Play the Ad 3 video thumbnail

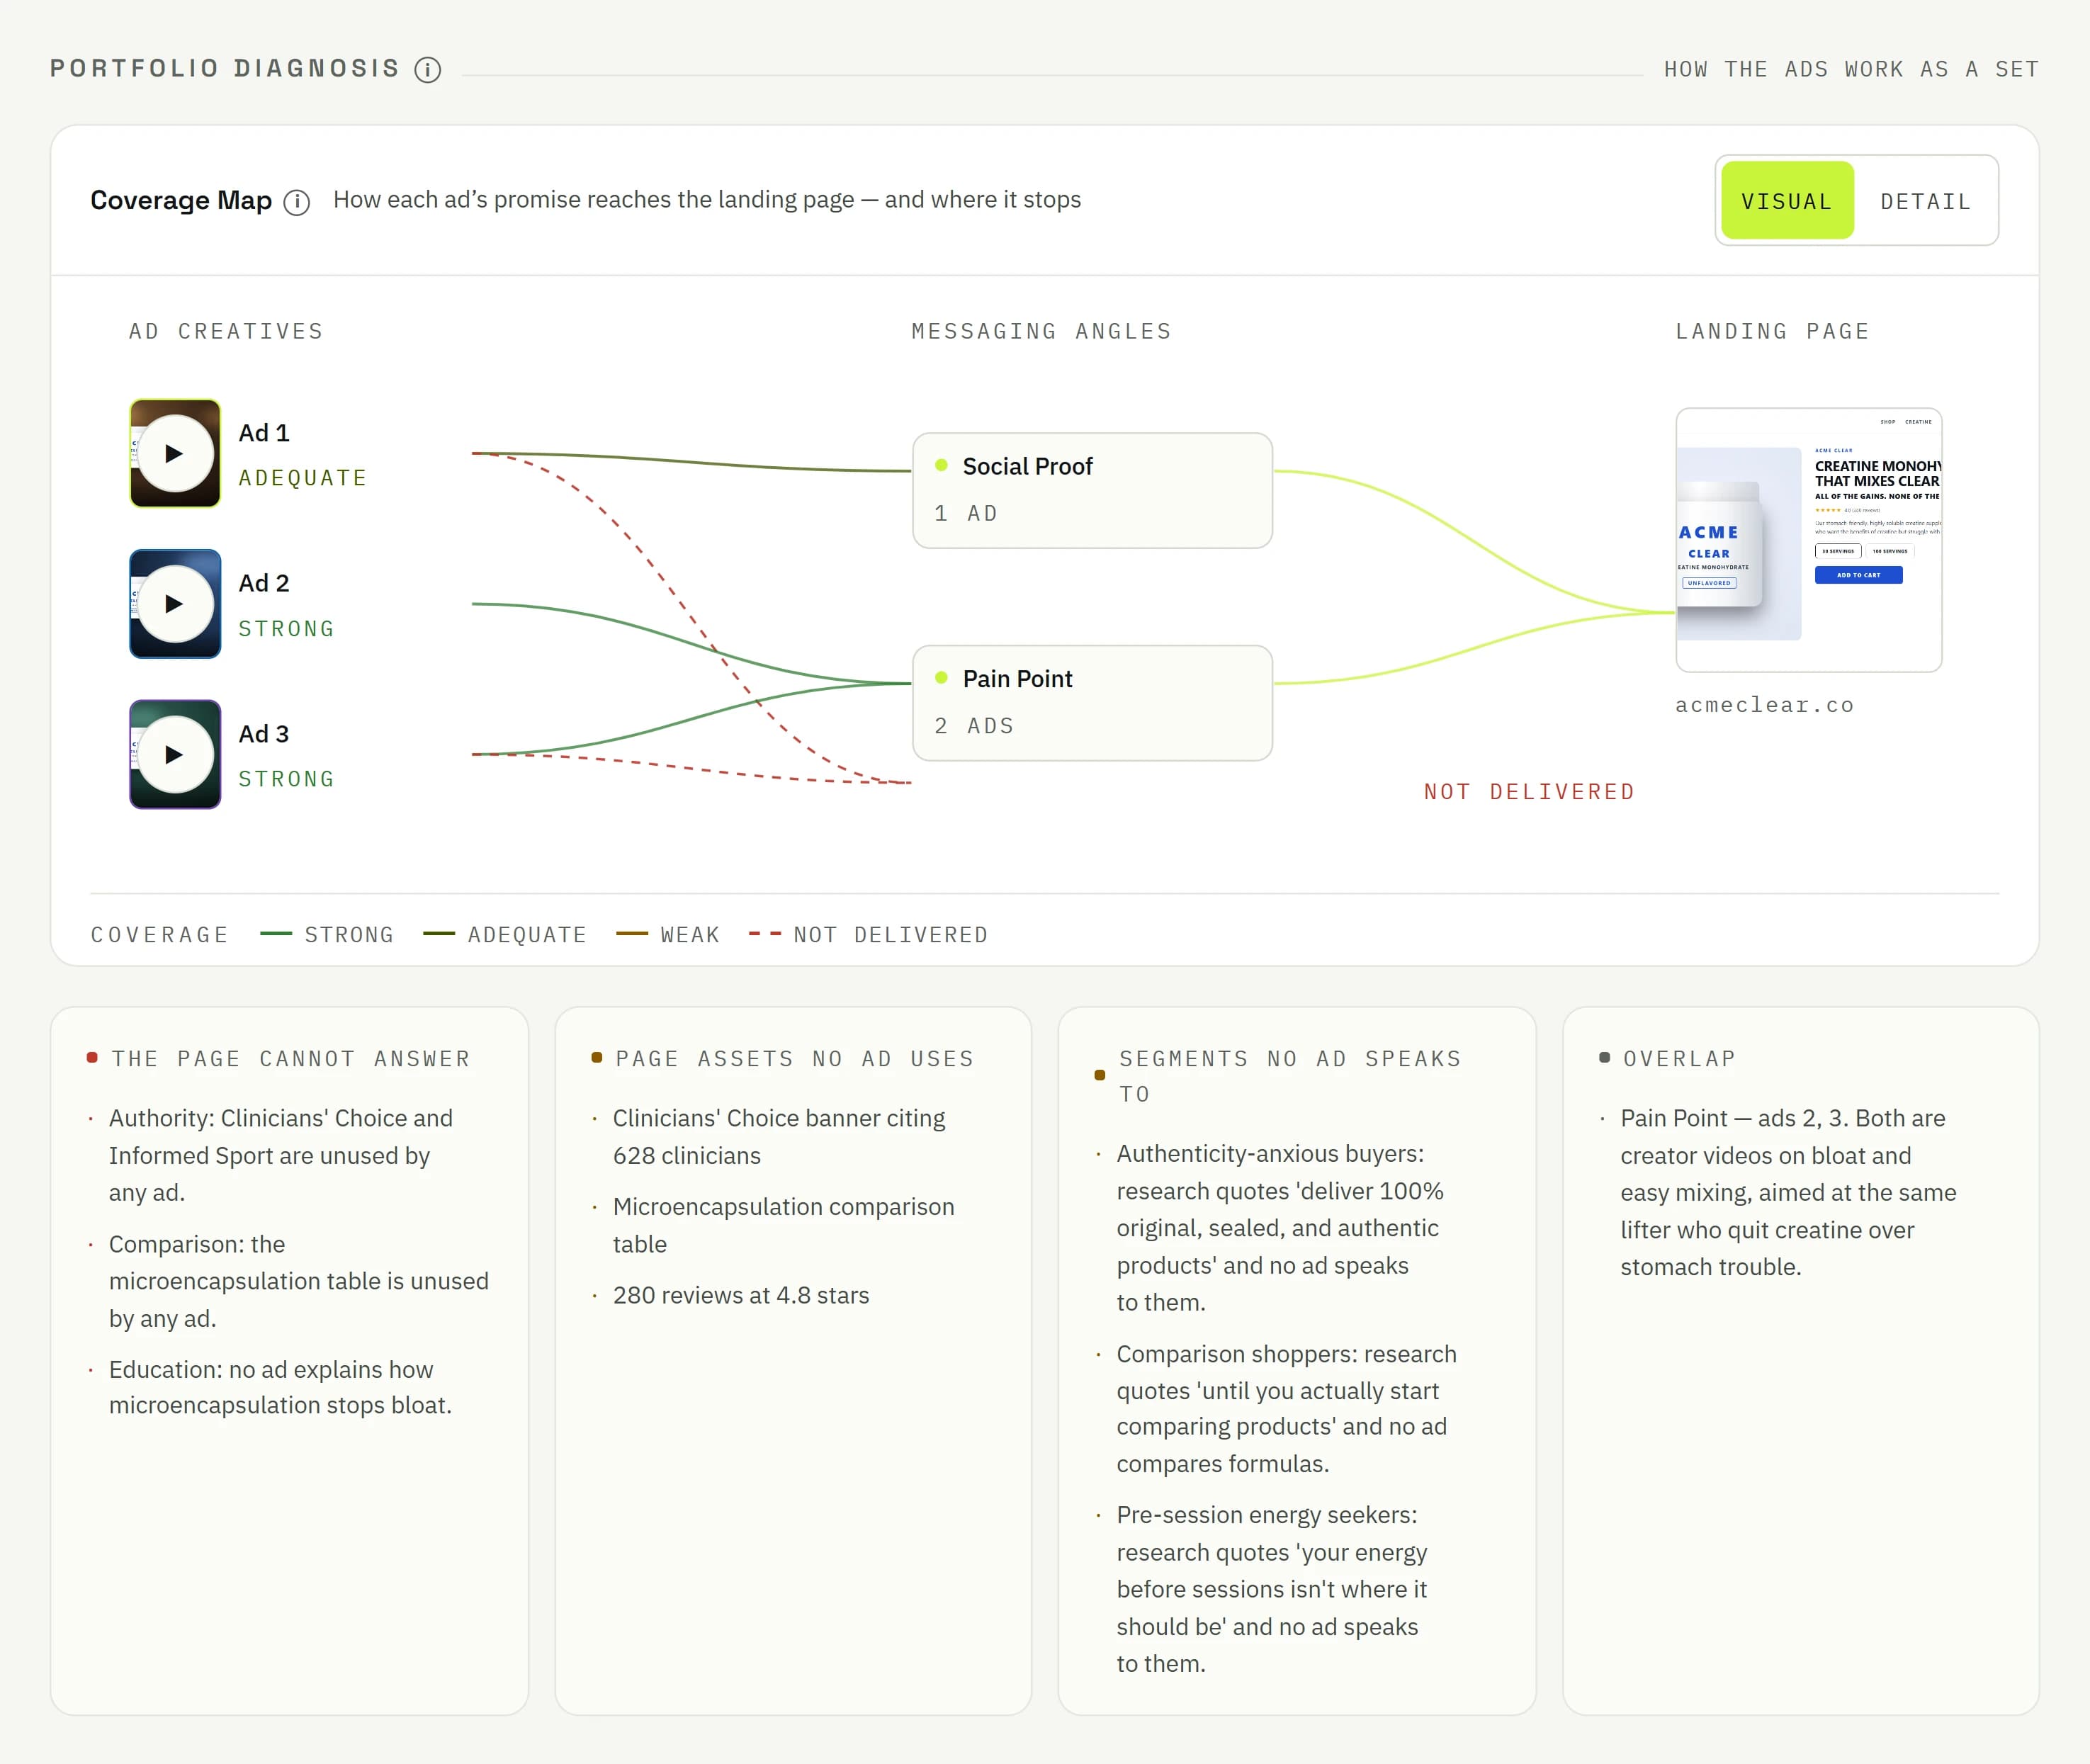pyautogui.click(x=175, y=754)
